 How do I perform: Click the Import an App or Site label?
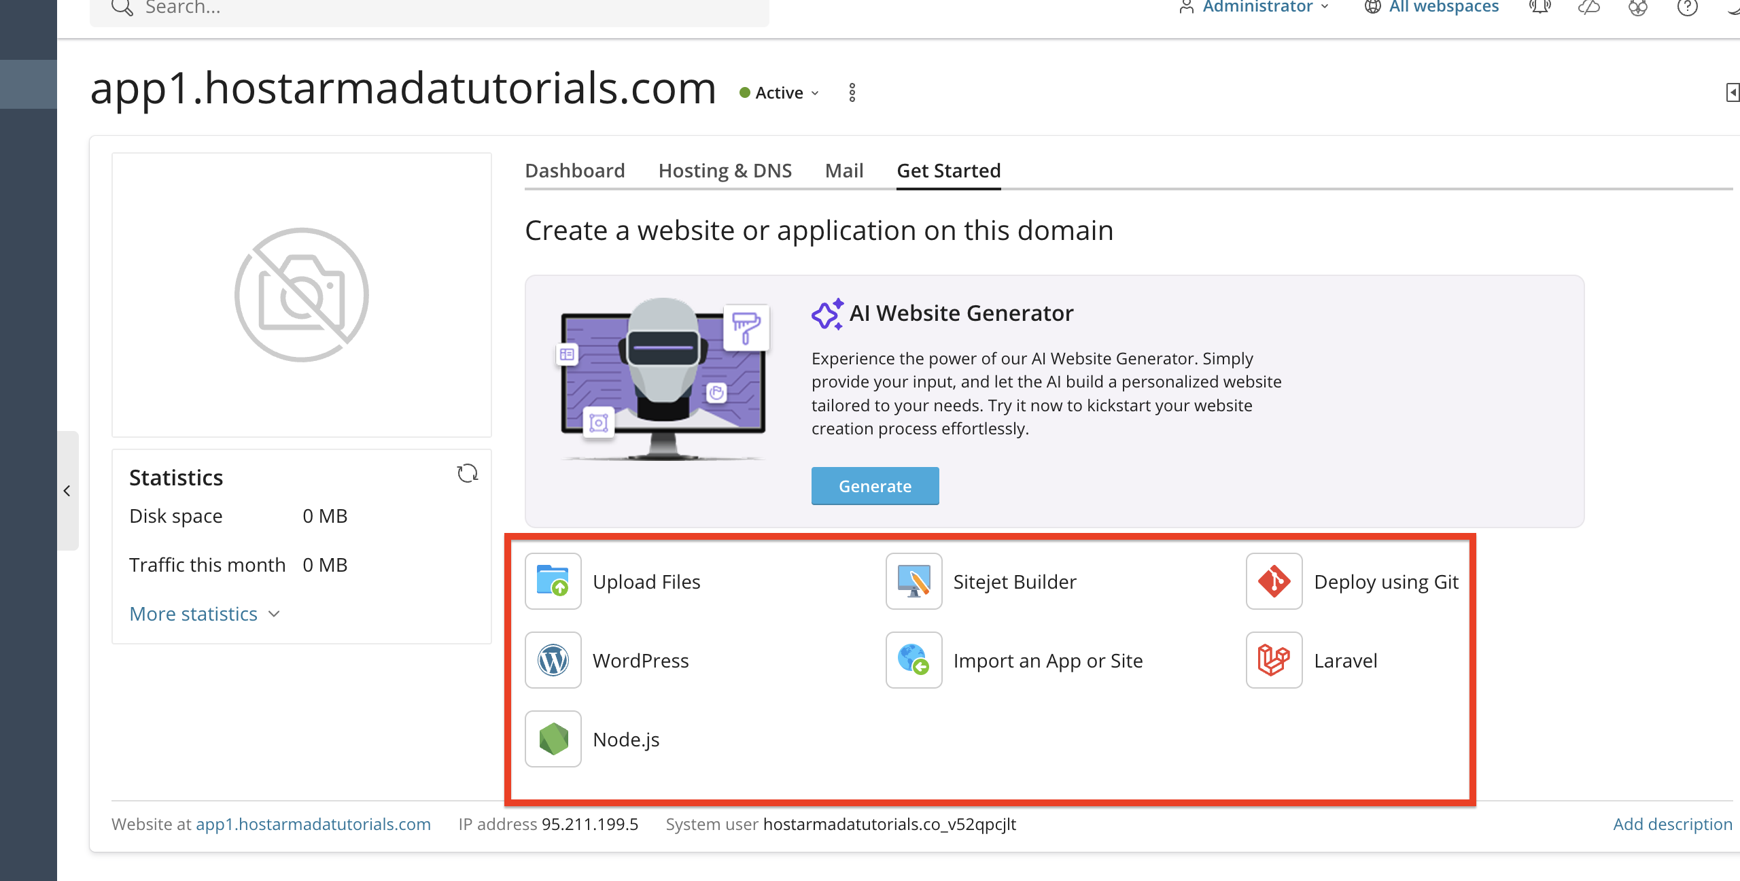(x=1048, y=661)
